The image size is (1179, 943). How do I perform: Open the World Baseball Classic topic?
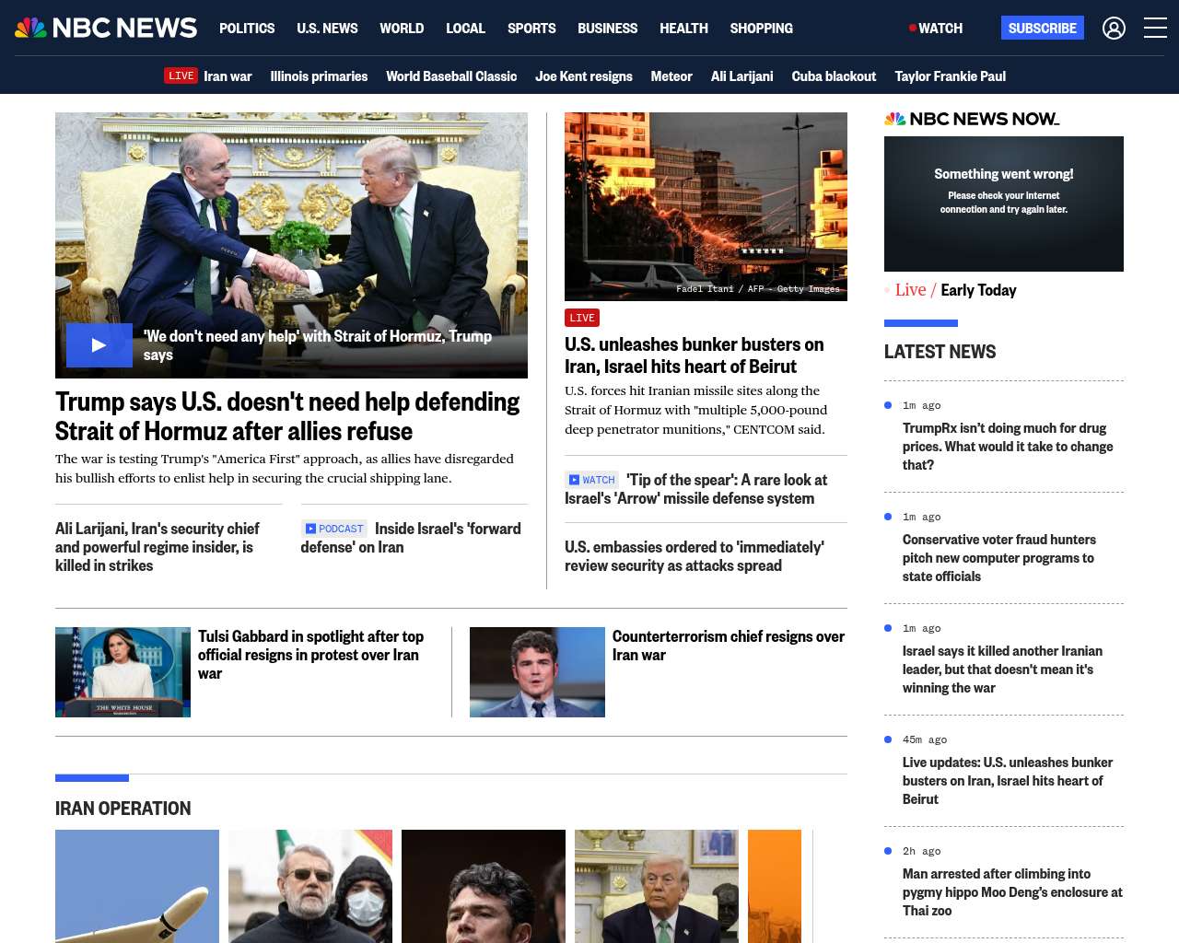click(x=451, y=76)
